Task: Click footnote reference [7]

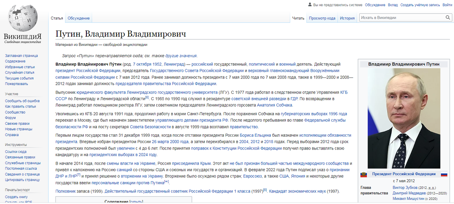Action: pos(78,175)
